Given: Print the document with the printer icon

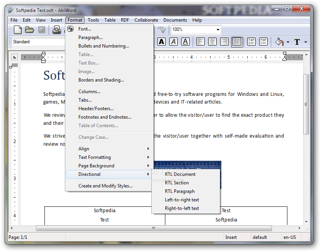Looking at the screenshot, I should click(x=56, y=30).
